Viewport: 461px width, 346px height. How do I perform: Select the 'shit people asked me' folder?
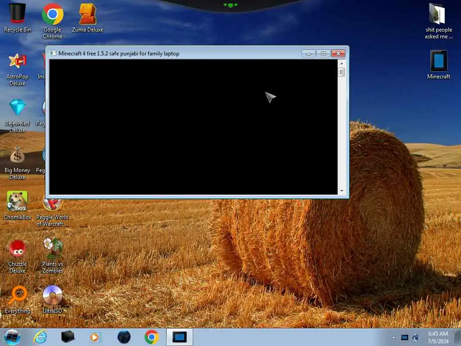[x=438, y=21]
